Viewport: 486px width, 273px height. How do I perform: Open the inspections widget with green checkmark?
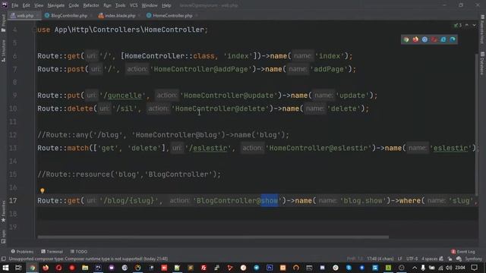(x=458, y=25)
